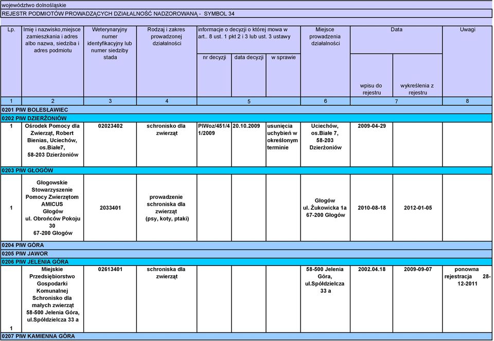Viewport: 494px width, 341px height.
Task: Select the 'data decyzji' subheader
Action: (249, 75)
